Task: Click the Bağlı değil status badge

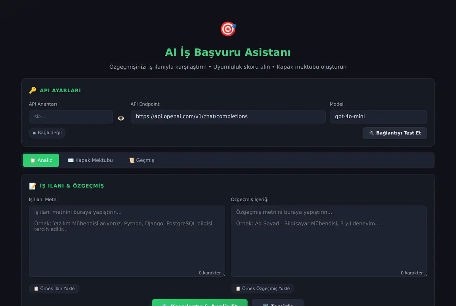Action: point(47,133)
